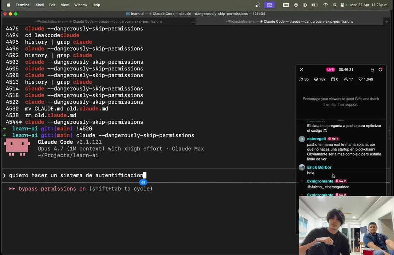This screenshot has width=394, height=255.
Task: Click the 1,040 likes heart icon
Action: coord(361,79)
